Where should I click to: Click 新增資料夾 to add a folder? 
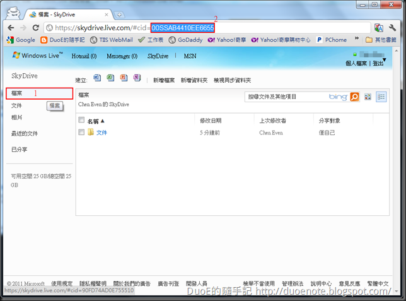[x=194, y=80]
